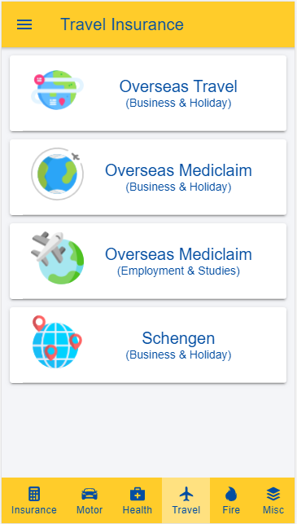Go to the Fire tab label
This screenshot has height=524, width=297.
coord(231,510)
